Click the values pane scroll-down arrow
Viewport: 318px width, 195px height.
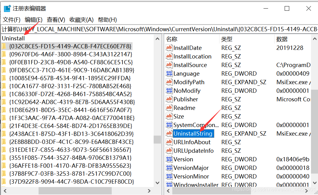315,183
